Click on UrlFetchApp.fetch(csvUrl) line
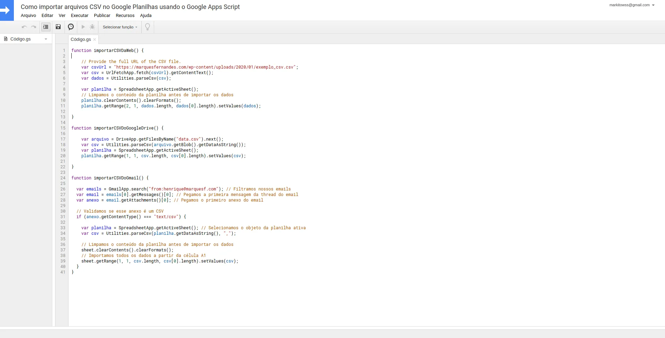This screenshot has width=665, height=338. [x=147, y=73]
